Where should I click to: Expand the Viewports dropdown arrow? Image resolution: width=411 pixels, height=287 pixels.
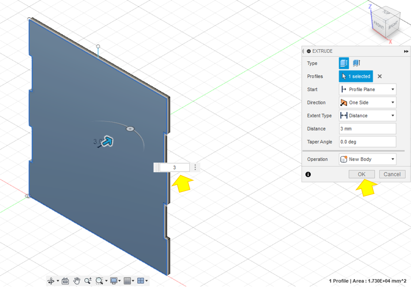pyautogui.click(x=147, y=281)
